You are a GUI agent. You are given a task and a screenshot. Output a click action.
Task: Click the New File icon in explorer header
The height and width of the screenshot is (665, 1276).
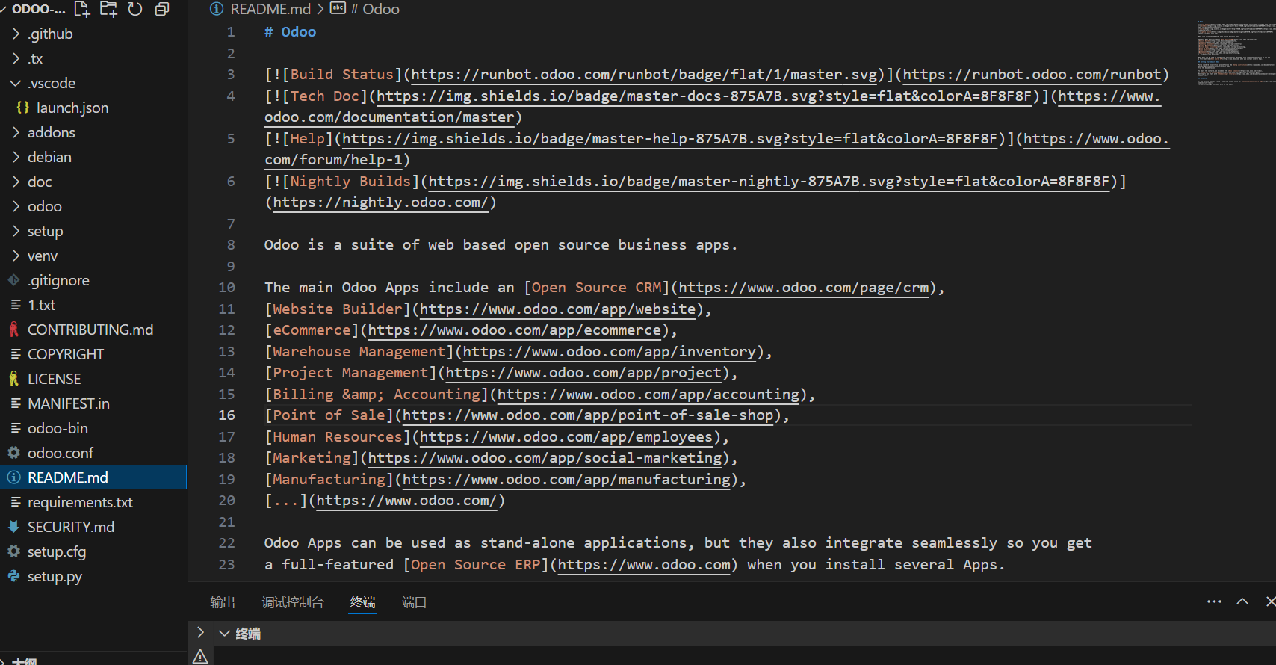82,9
